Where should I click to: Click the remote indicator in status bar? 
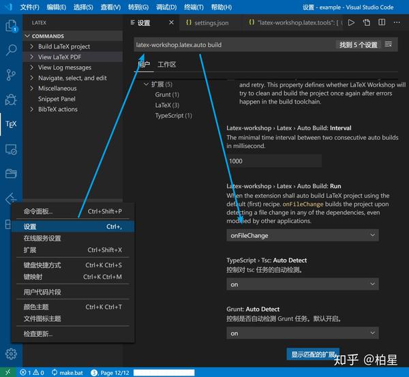[x=7, y=372]
